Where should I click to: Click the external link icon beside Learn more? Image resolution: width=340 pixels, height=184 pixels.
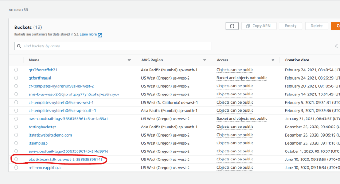100,35
